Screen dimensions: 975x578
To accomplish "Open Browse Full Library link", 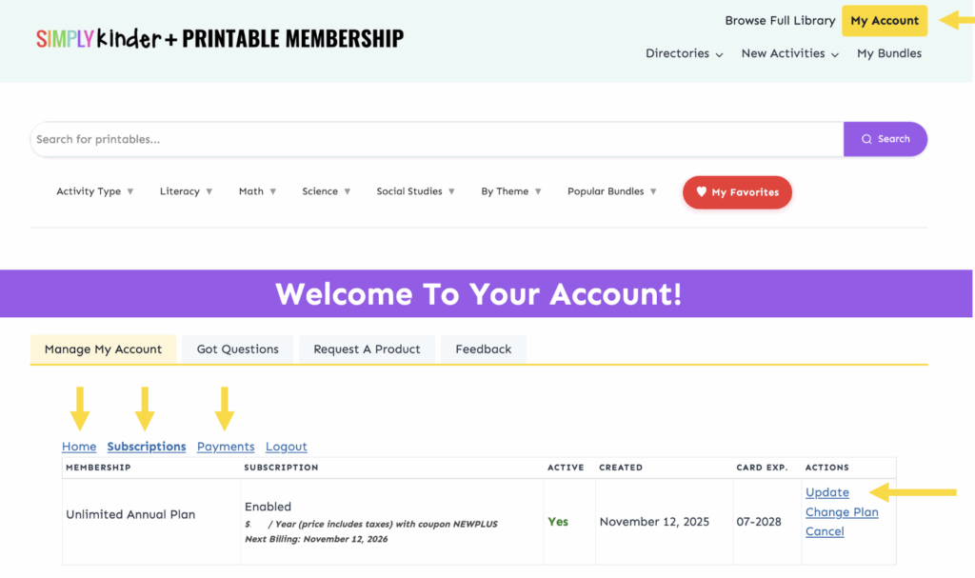I will click(780, 20).
